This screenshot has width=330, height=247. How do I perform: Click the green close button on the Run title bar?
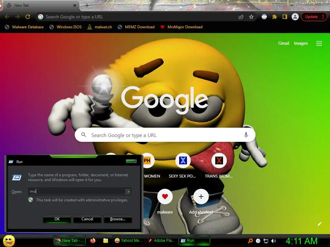click(131, 161)
